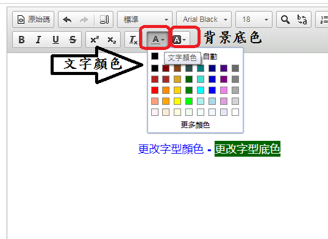Screen dimensions: 328x239
Task: Click the replace text icon
Action: click(302, 20)
